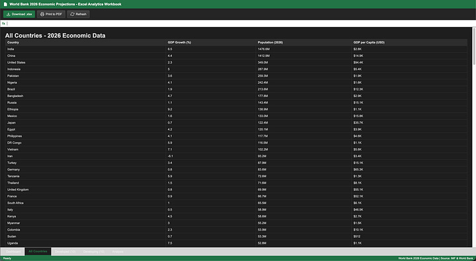Select the Sudan country cell
Image resolution: width=476 pixels, height=261 pixels.
[x=85, y=236]
